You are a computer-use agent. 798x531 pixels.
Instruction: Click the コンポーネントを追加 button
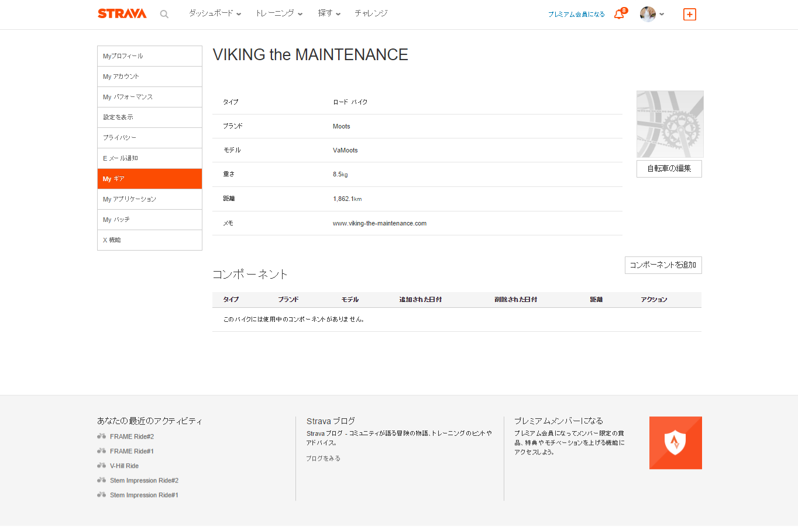663,265
